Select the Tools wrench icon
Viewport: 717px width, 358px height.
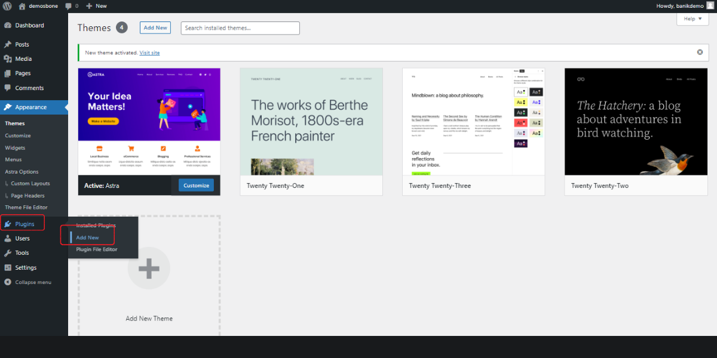pos(8,253)
